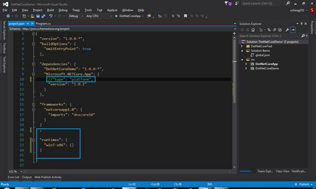316x189 pixels.
Task: Open the Project menu
Action: 38,10
